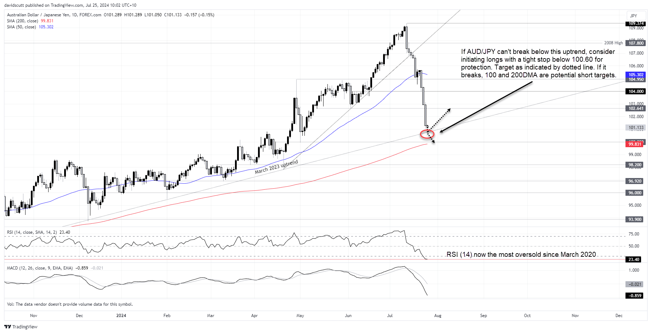Select the 'RSI (14) now the most oversold' note
Viewport: 651px width, 333px height.
tap(521, 255)
